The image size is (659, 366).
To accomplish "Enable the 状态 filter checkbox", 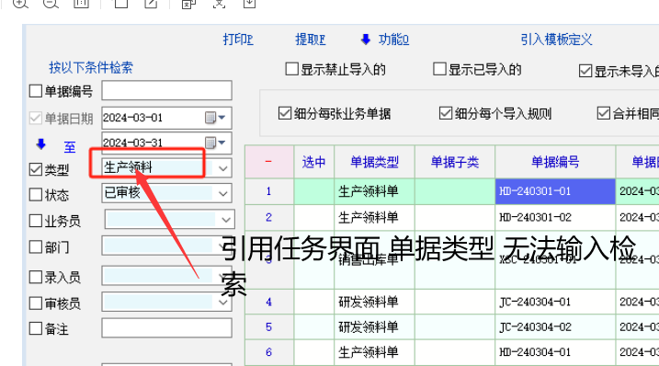I will [x=36, y=195].
